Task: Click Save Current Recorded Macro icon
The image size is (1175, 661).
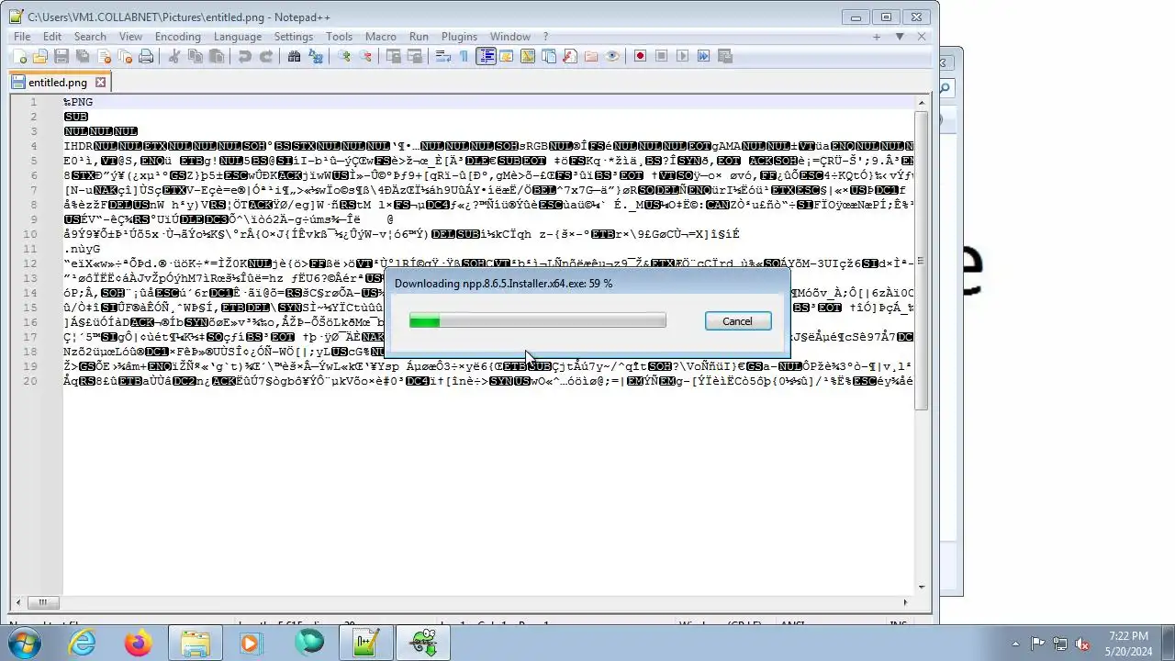Action: [724, 56]
